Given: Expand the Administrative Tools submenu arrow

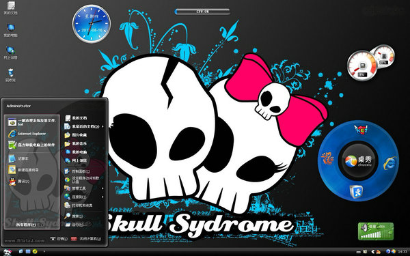Looking at the screenshot, I should (102, 188).
